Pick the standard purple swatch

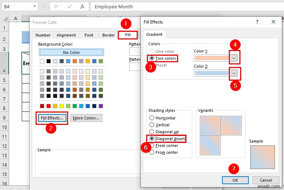point(101,106)
